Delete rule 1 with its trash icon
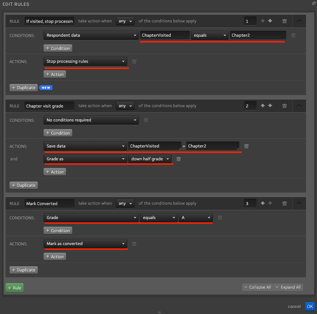 point(284,21)
